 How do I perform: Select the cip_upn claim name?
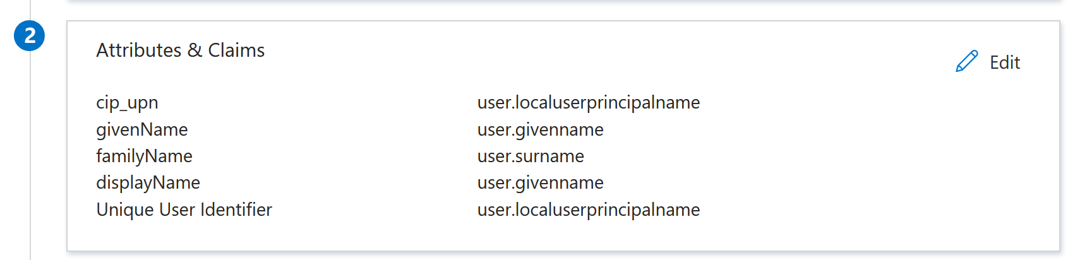point(127,103)
